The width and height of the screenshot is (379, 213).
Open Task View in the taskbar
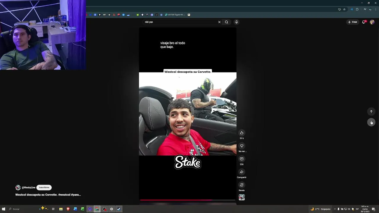53,209
